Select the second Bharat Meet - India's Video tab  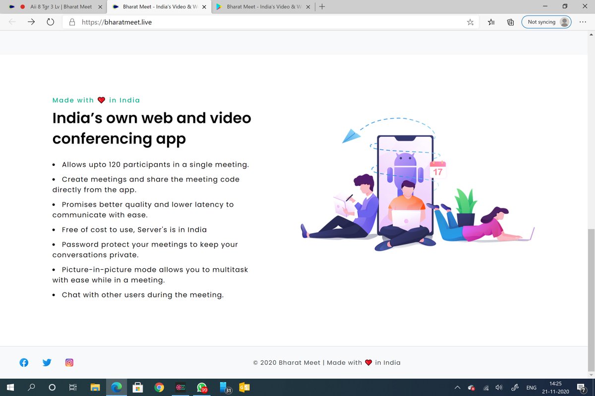[x=159, y=7]
